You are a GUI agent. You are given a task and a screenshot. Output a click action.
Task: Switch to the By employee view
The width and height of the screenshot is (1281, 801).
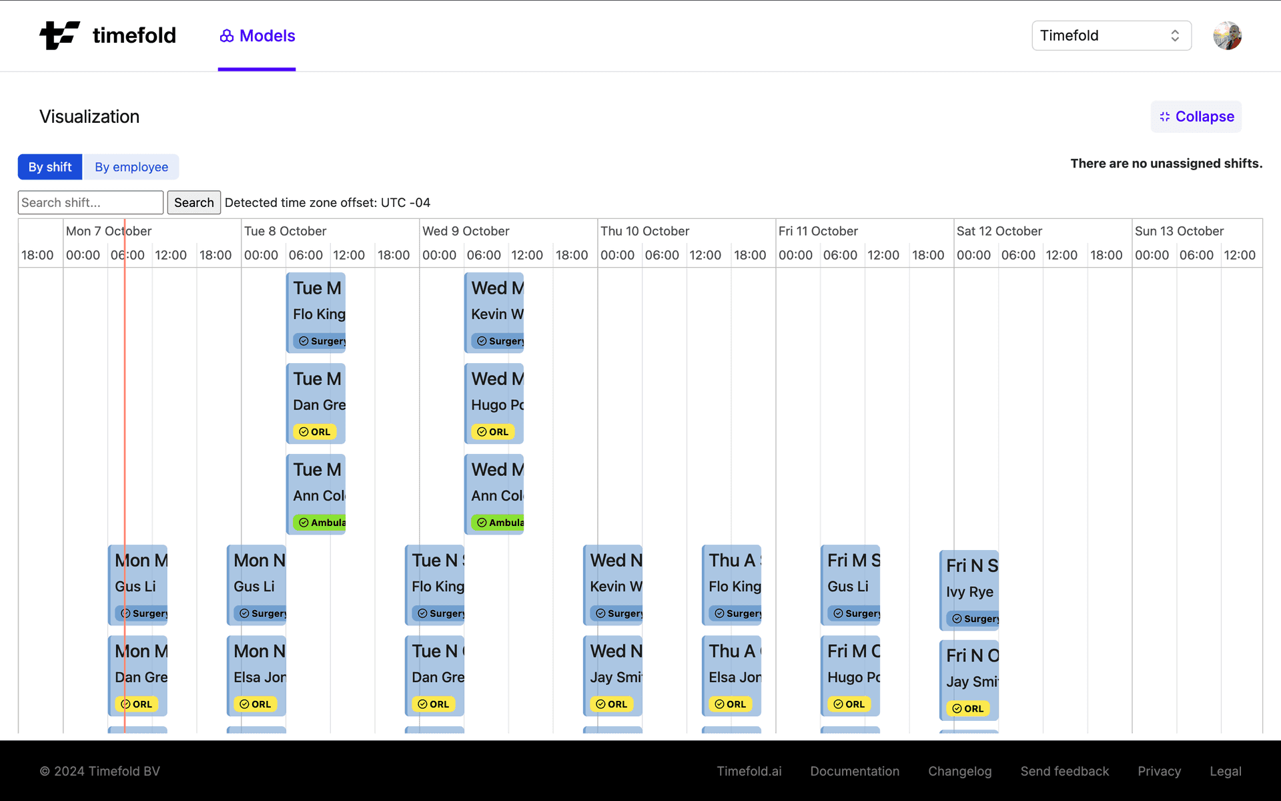[x=131, y=167]
